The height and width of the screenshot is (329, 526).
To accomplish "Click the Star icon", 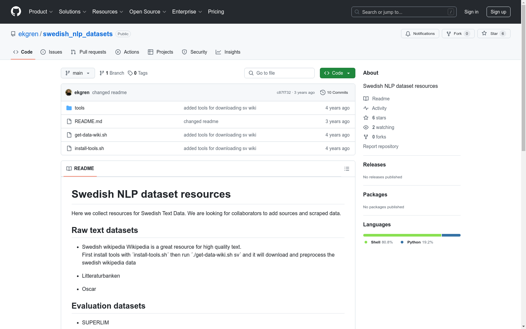I will 484,33.
